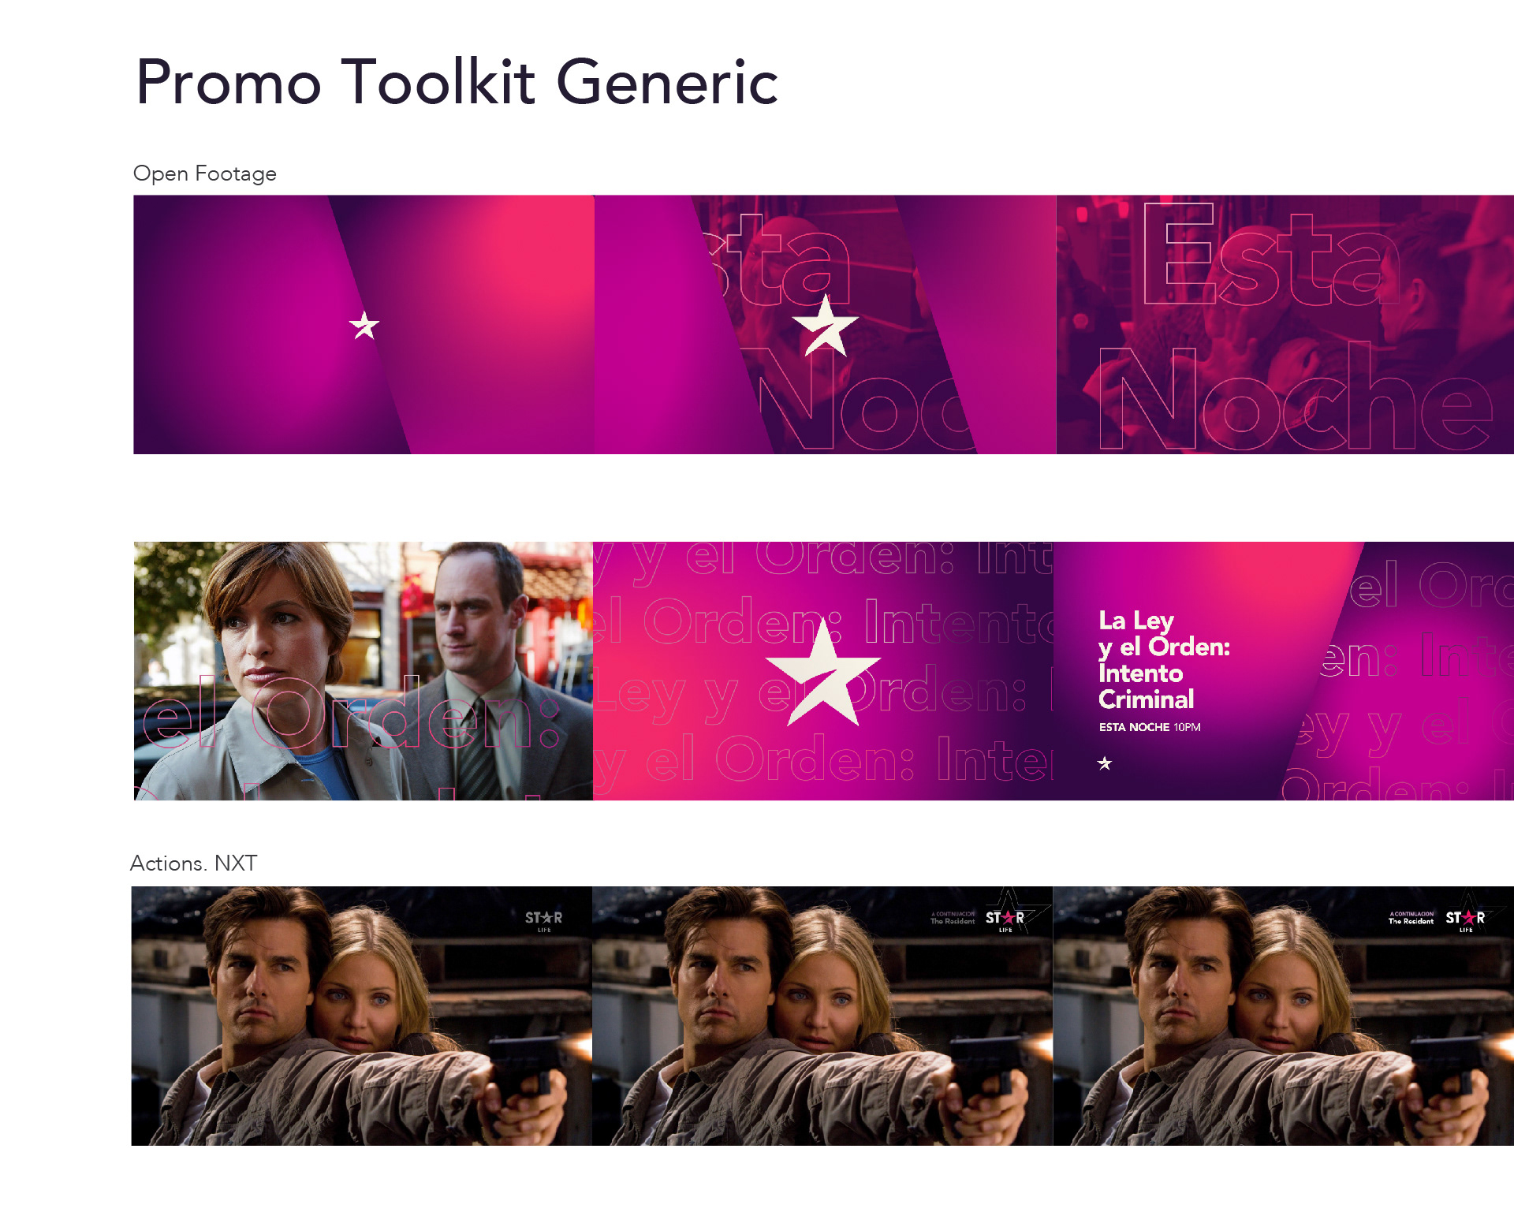Click 'The Resident' caption in the middle action frame

click(x=953, y=921)
